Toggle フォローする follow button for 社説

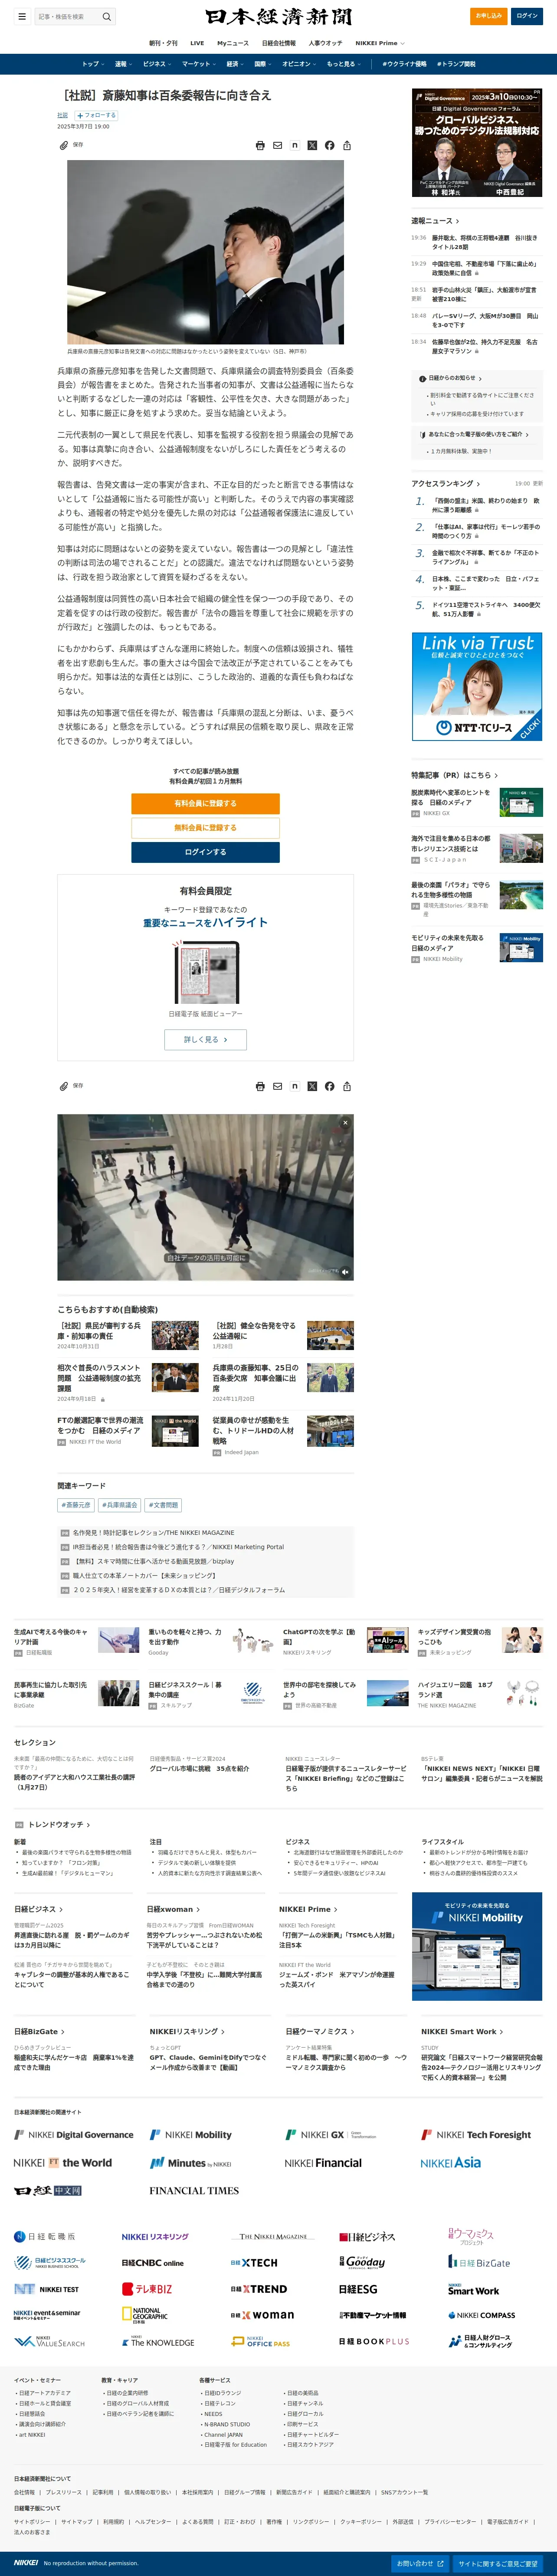tap(97, 115)
